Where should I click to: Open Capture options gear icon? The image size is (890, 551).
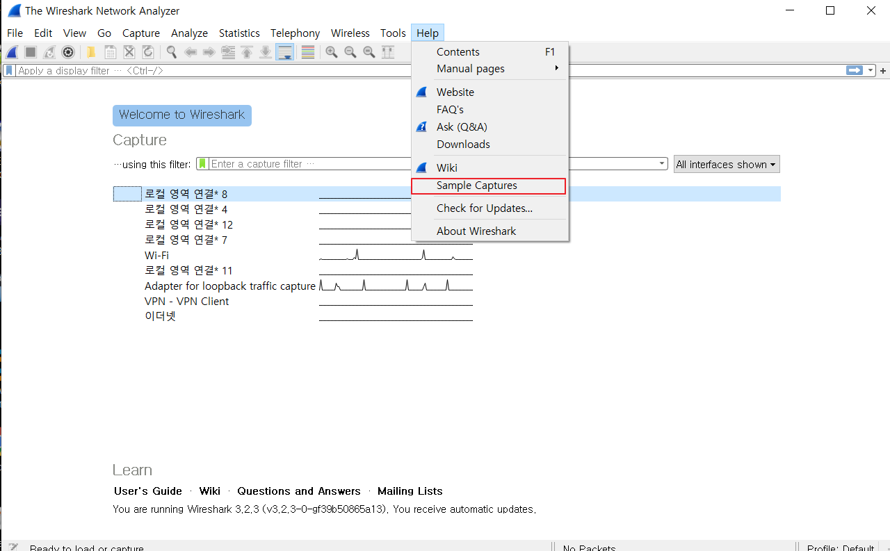68,52
